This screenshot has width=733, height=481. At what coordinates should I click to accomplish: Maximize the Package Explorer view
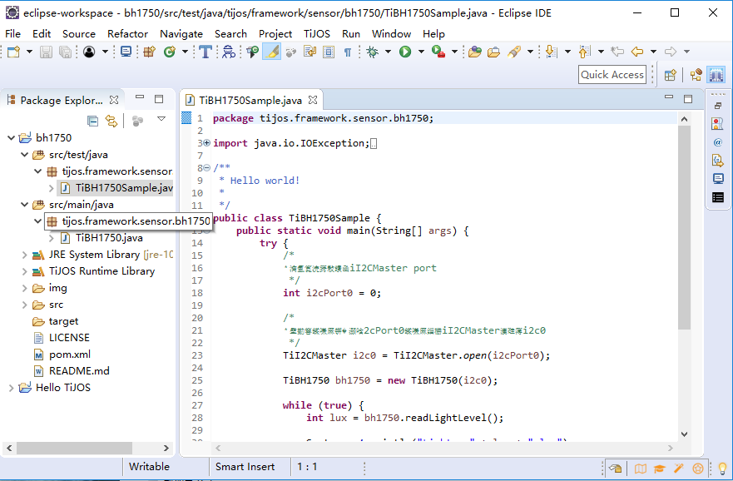click(159, 99)
